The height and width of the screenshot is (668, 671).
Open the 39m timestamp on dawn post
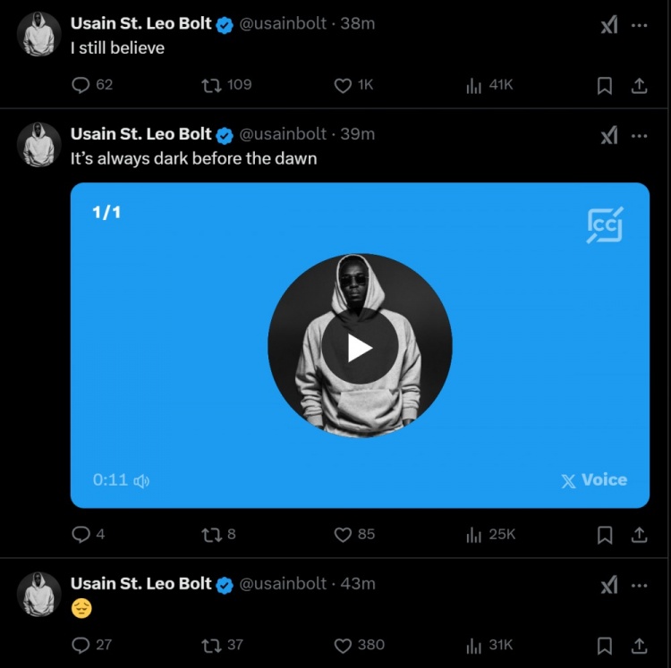[358, 134]
